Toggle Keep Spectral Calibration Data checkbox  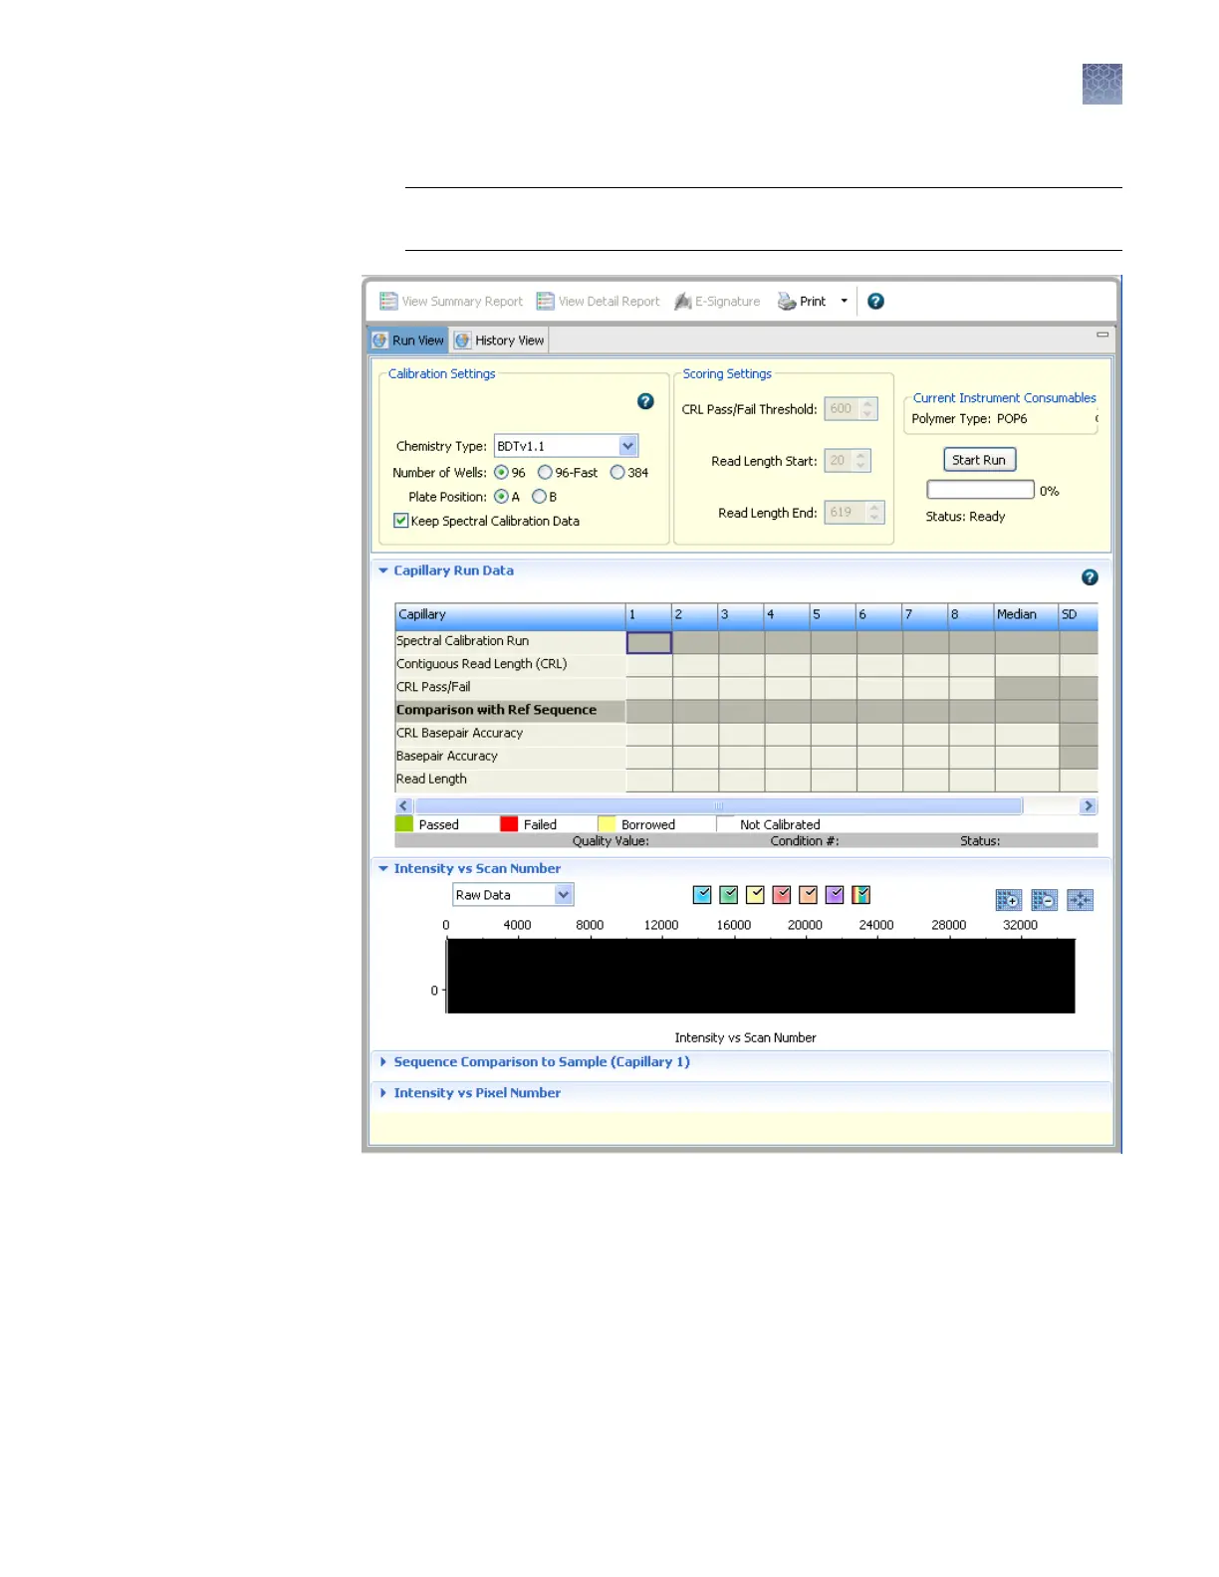pos(400,521)
